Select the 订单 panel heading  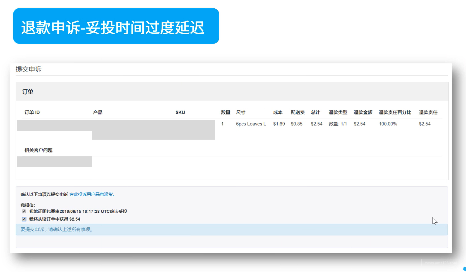tap(28, 92)
